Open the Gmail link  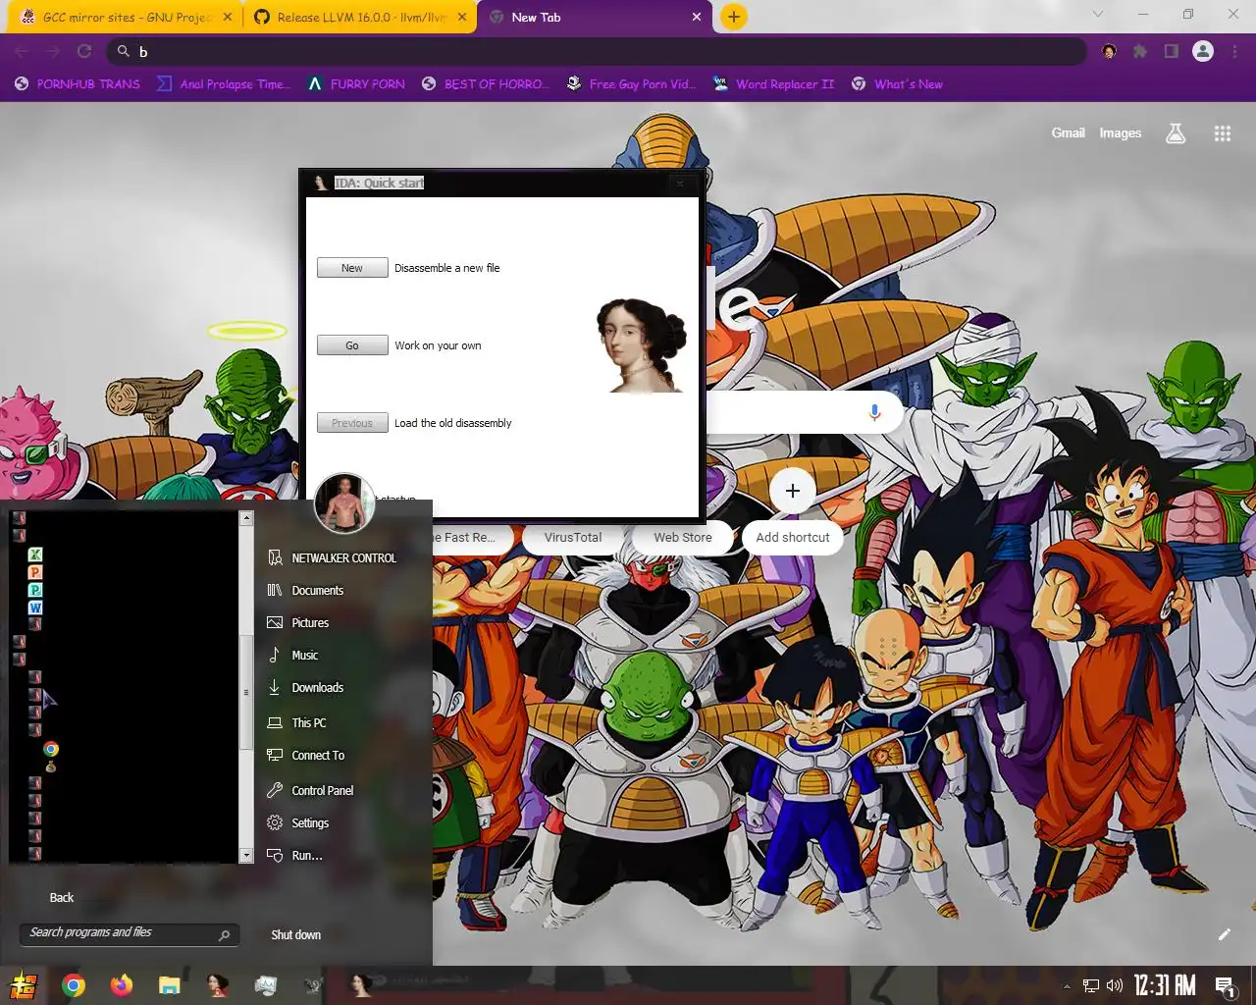click(1068, 132)
